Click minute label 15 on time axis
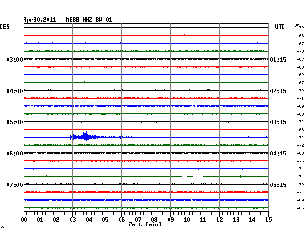This screenshot has width=306, height=232. (x=268, y=219)
